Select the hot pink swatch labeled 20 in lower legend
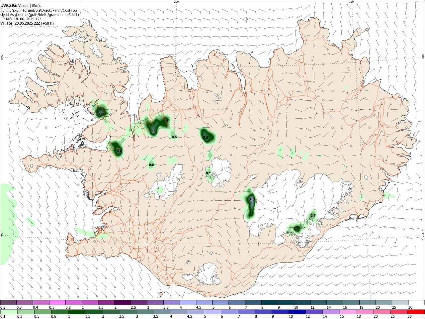Screen dimensions: 425x319 (x=382, y=312)
